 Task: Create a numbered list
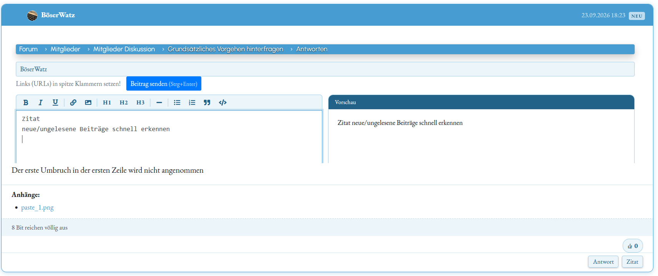[192, 102]
